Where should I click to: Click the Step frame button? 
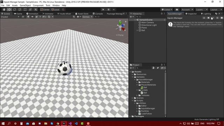tap(114, 9)
